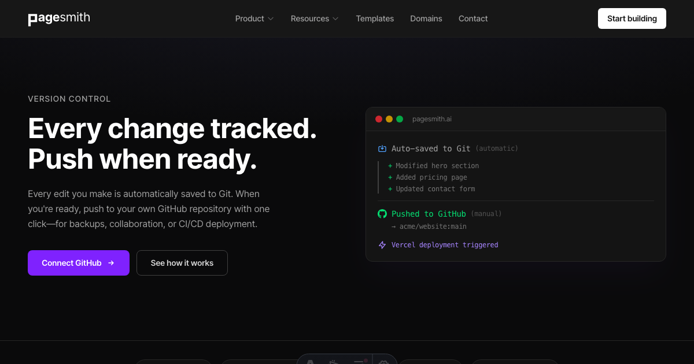This screenshot has width=694, height=364.
Task: Click the '(manual)' label
Action: pos(486,214)
